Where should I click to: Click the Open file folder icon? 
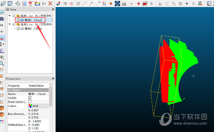[x=3, y=4]
